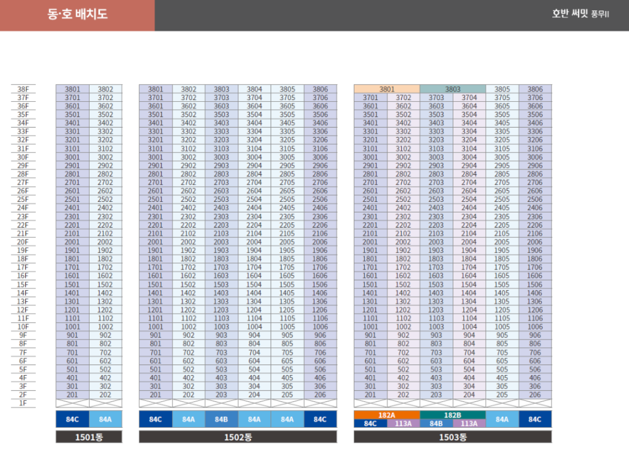Choose unit 3001 in building 1502동

pos(155,157)
